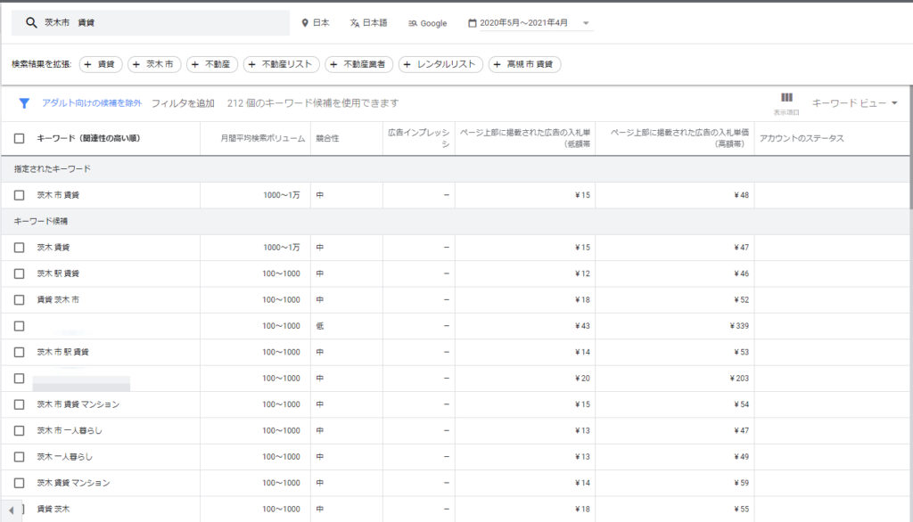This screenshot has height=522, width=913.
Task: Select checkbox for 茨木 駅 賃貸 row
Action: [x=20, y=273]
